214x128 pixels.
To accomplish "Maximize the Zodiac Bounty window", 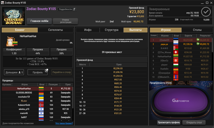I will [x=207, y=2].
